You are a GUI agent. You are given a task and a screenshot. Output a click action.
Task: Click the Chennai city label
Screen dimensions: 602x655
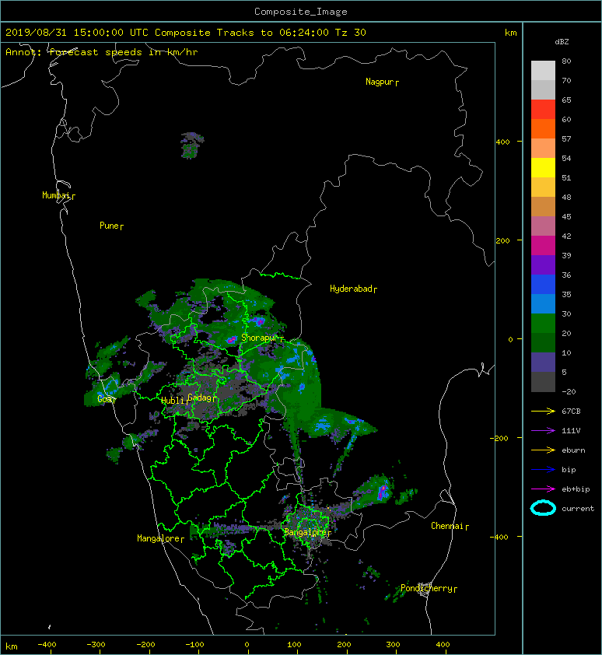coord(447,526)
